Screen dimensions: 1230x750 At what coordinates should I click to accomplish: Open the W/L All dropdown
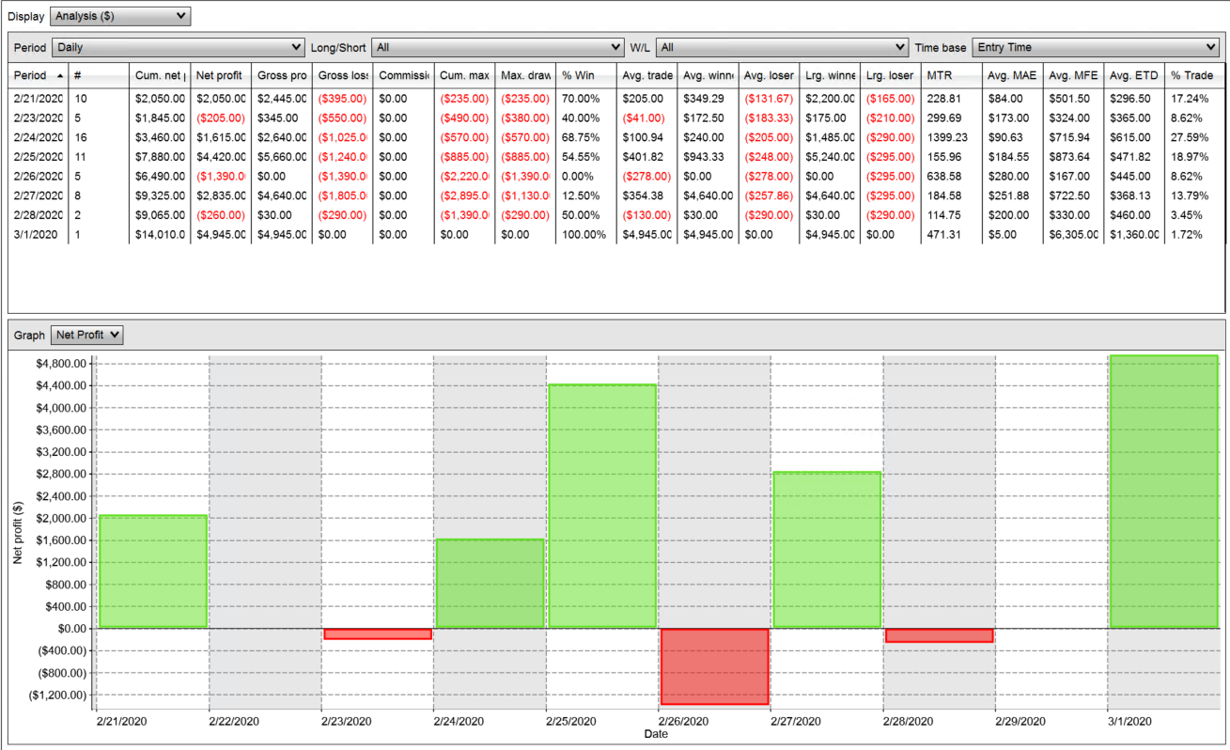point(782,47)
